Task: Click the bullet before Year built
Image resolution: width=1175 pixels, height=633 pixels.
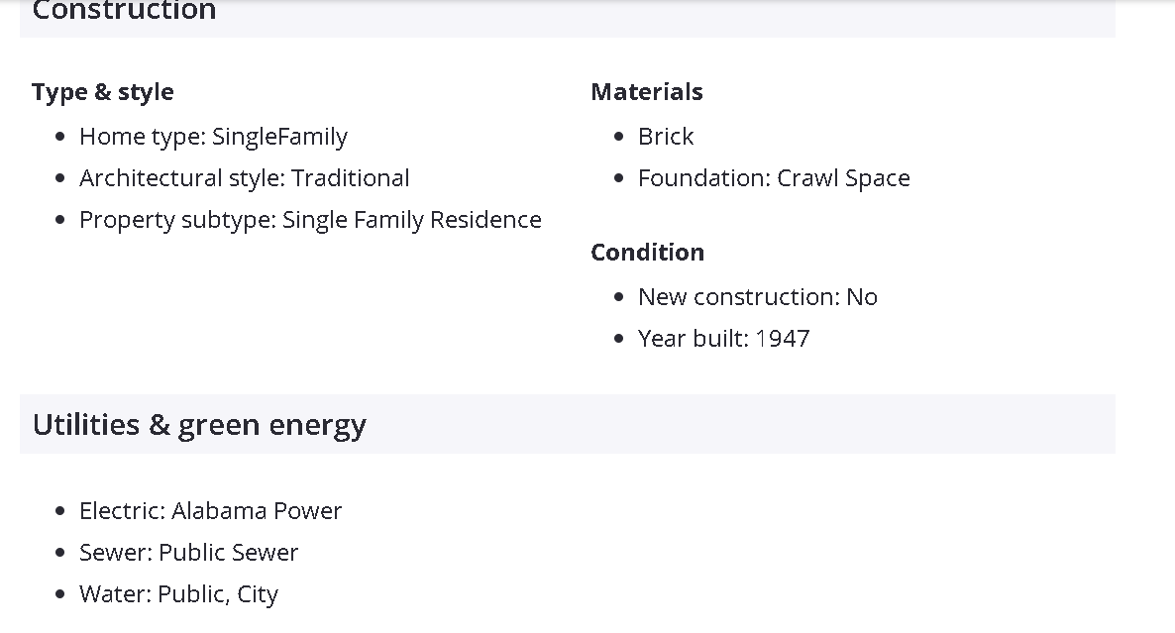Action: point(619,339)
